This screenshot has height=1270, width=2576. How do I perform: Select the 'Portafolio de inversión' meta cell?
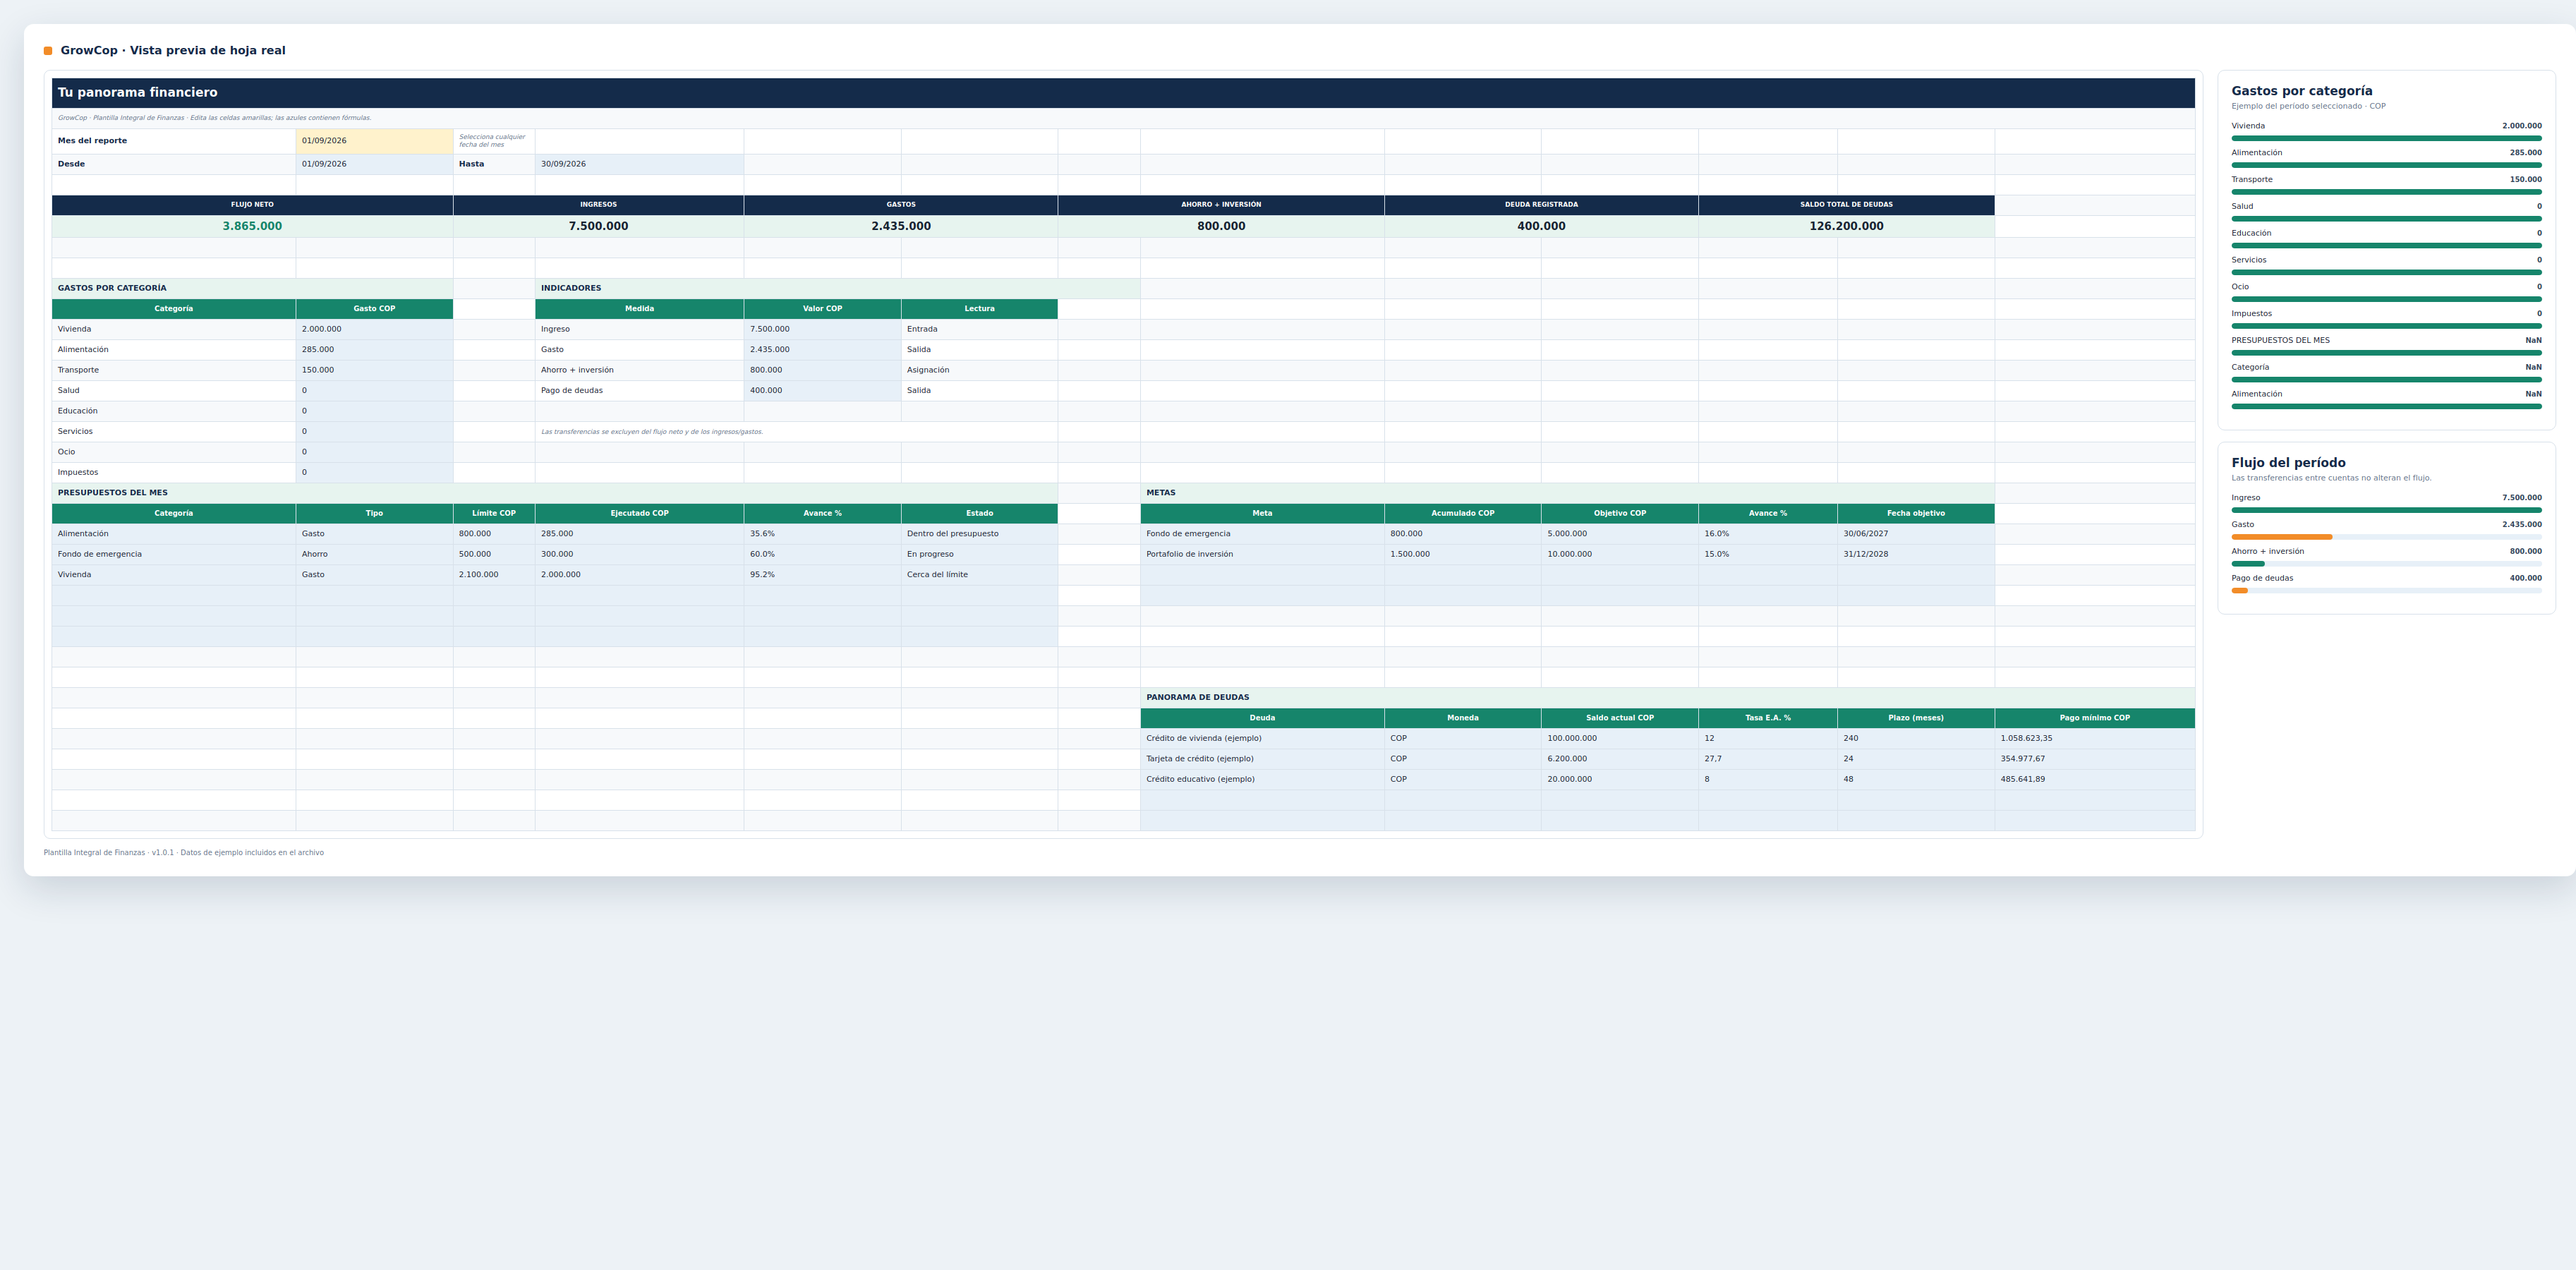(x=1262, y=554)
